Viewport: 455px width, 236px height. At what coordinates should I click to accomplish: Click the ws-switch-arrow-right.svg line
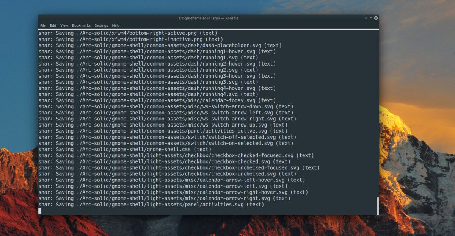click(168, 119)
